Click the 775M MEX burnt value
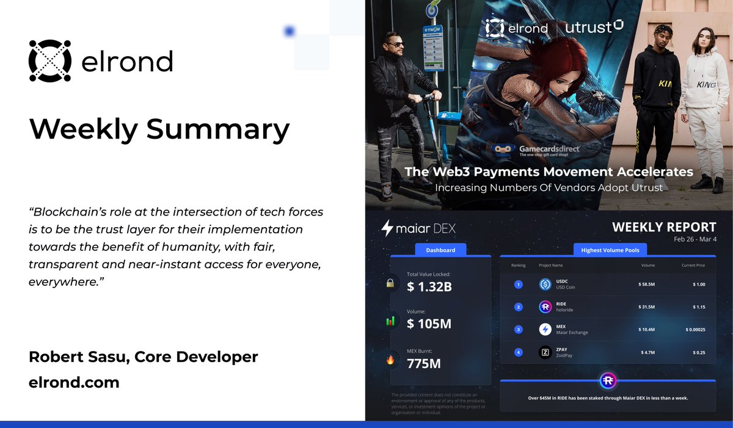This screenshot has width=733, height=428. [425, 363]
